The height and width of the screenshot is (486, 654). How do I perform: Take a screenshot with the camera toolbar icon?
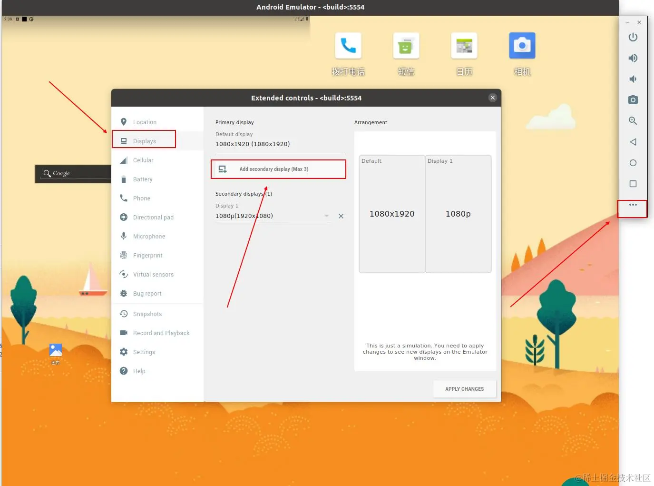(633, 100)
